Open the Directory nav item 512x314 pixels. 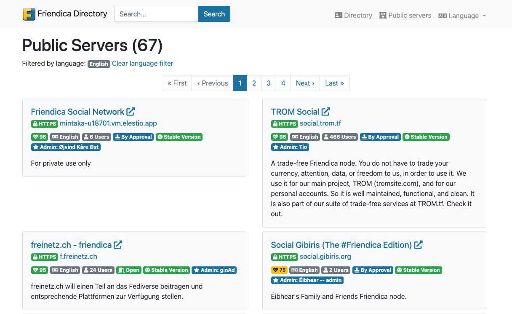pyautogui.click(x=353, y=16)
